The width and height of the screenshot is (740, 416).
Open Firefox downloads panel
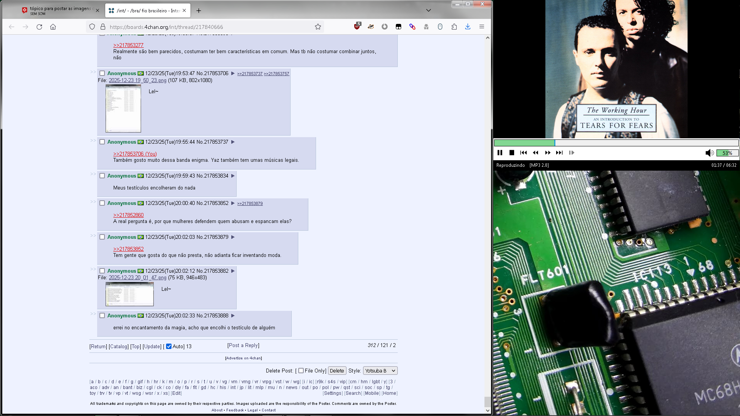coord(468,27)
